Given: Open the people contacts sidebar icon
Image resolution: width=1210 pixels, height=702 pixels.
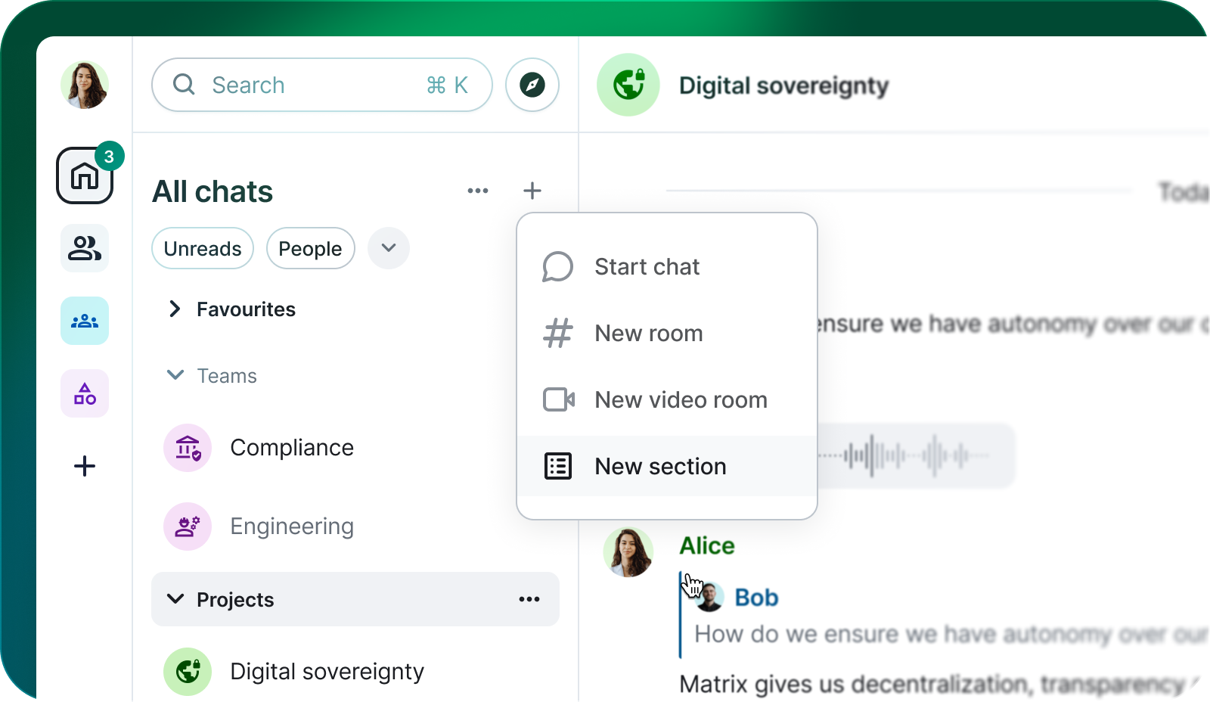Looking at the screenshot, I should (x=85, y=248).
